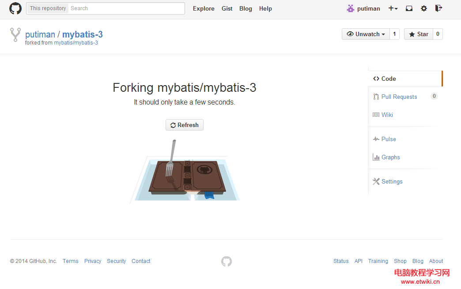Image resolution: width=461 pixels, height=289 pixels.
Task: Click the stargazers count 0
Action: click(438, 34)
